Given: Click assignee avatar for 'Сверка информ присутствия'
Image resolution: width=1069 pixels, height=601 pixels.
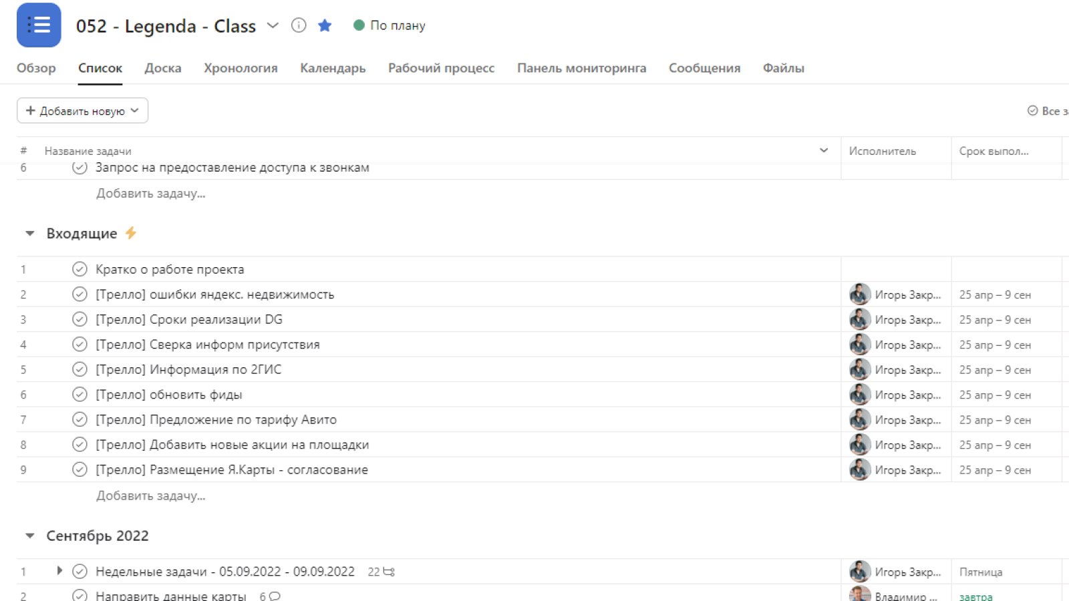Looking at the screenshot, I should [860, 345].
